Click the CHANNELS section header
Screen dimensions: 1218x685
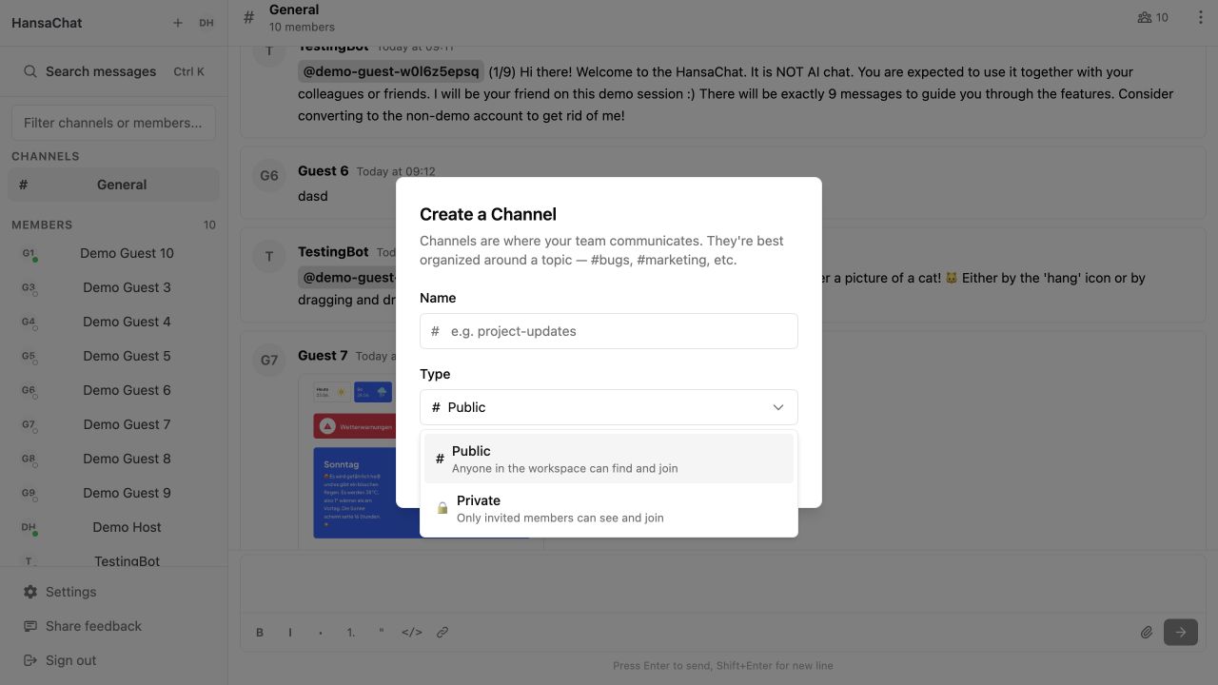coord(46,156)
